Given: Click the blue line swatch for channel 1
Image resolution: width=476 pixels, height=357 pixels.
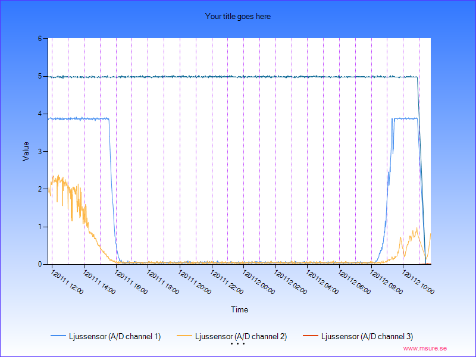Looking at the screenshot, I should (x=58, y=337).
